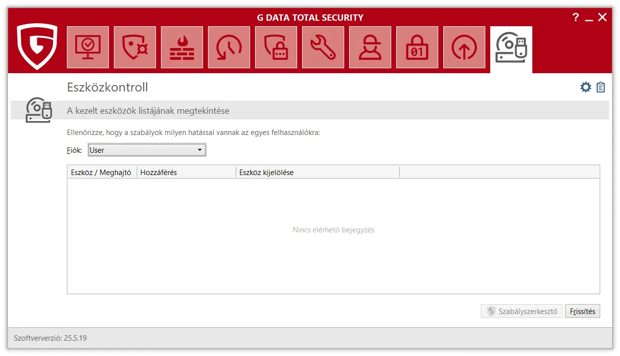This screenshot has height=356, width=620.
Task: Open the Password manager shield icon
Action: (276, 47)
